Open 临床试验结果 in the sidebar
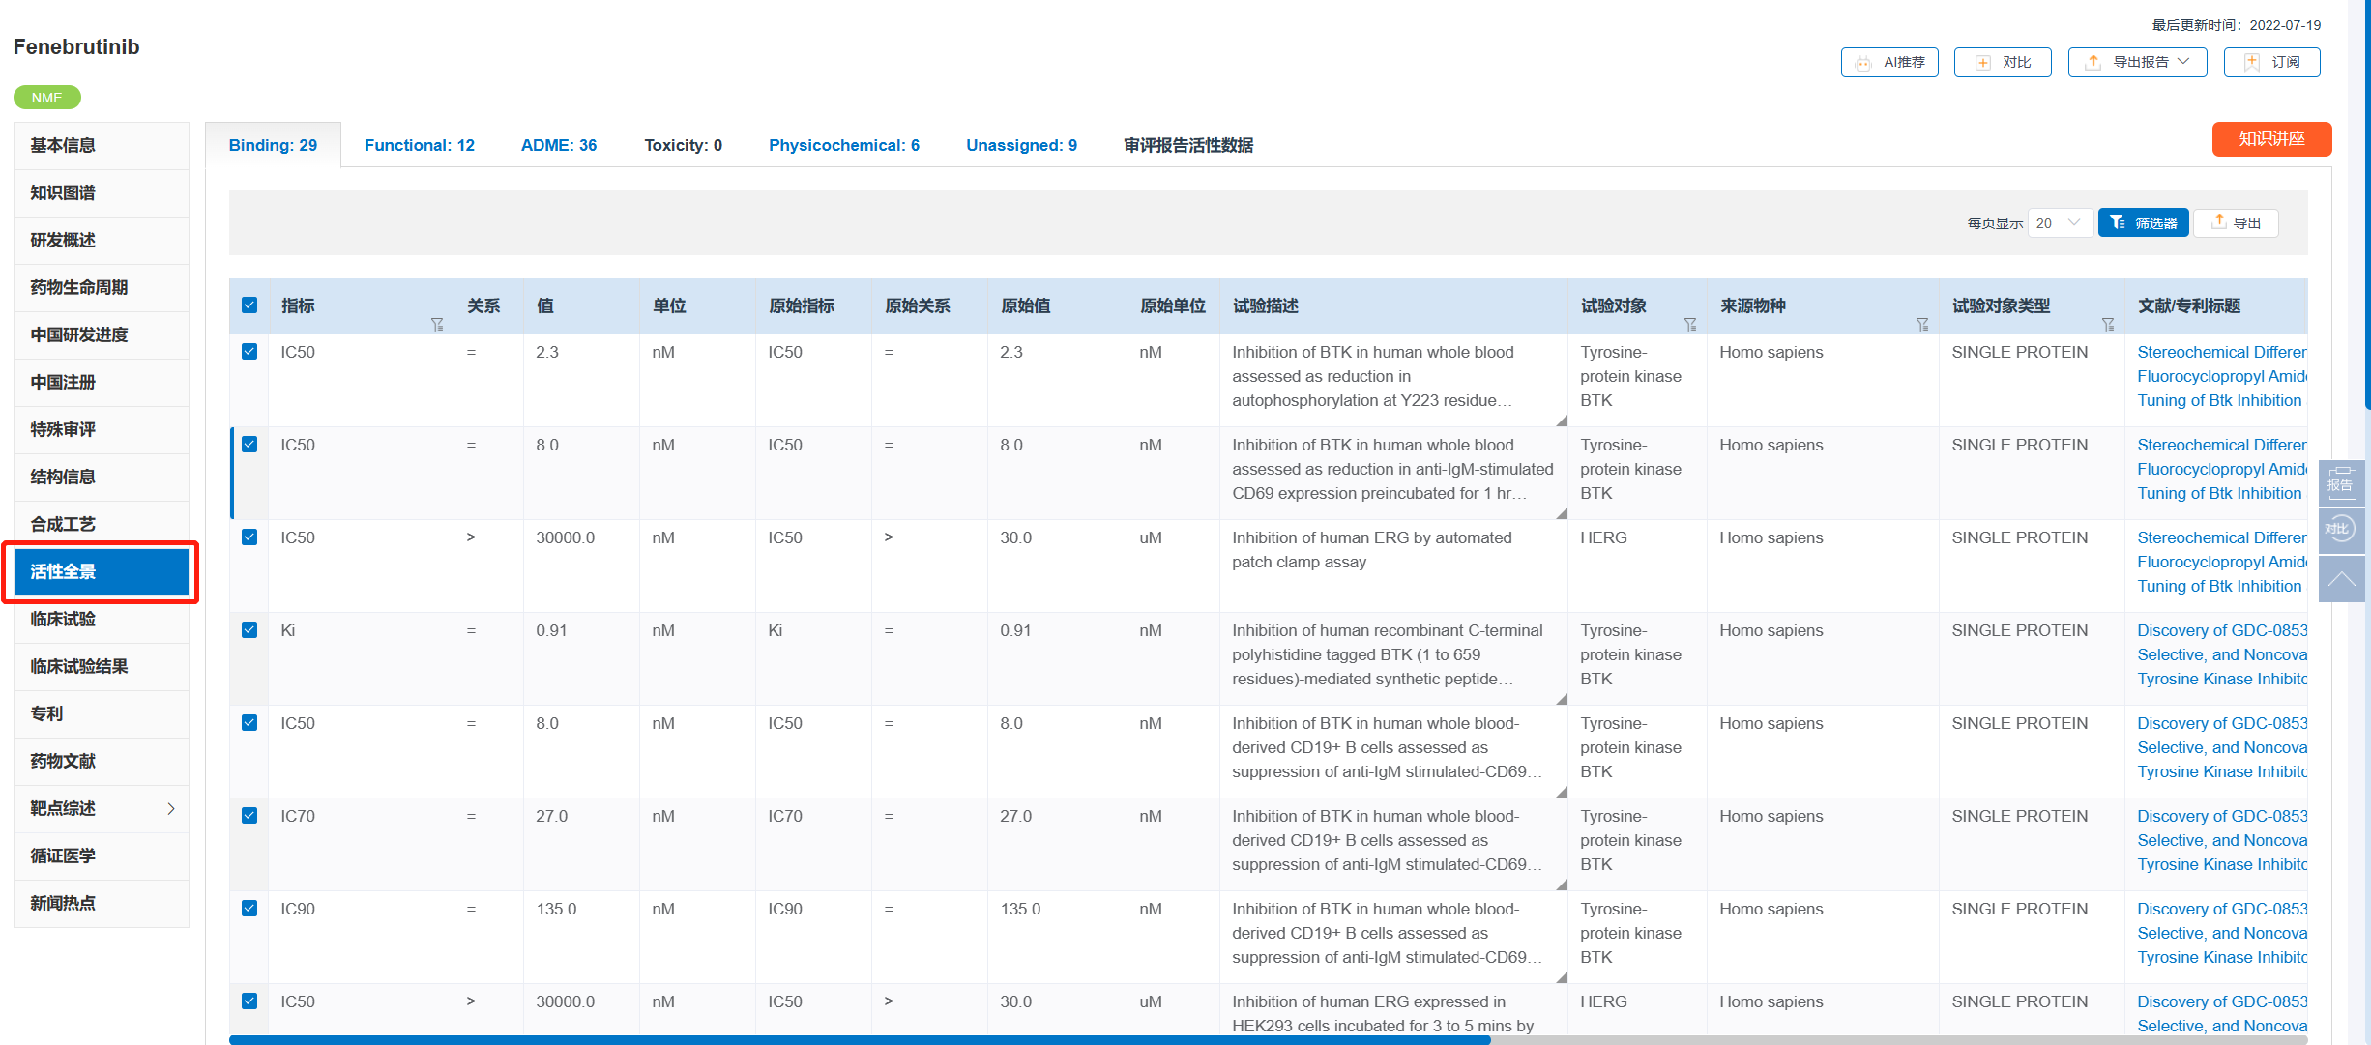The height and width of the screenshot is (1045, 2371). (102, 666)
